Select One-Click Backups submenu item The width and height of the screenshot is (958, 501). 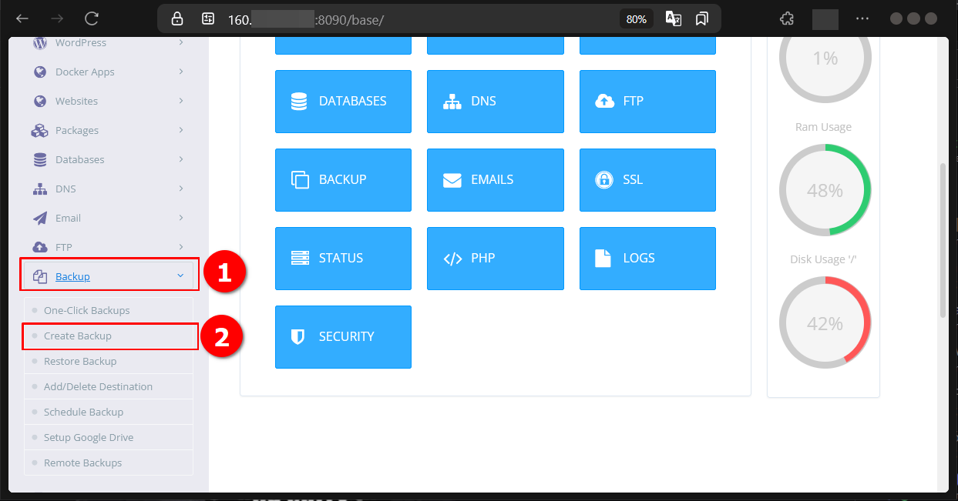[x=108, y=310]
